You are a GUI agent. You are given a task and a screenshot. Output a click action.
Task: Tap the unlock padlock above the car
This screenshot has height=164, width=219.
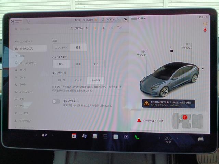(x=171, y=50)
